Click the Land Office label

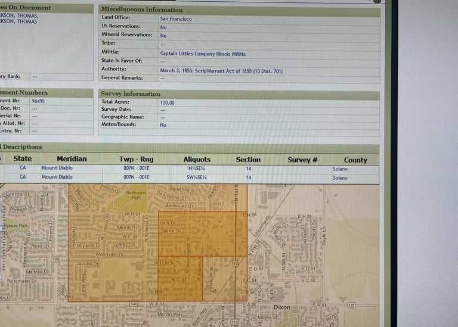coord(116,17)
